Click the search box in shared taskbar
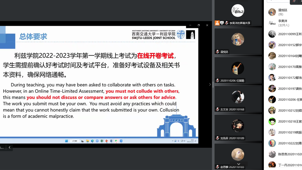This screenshot has width=302, height=170. (x=75, y=141)
